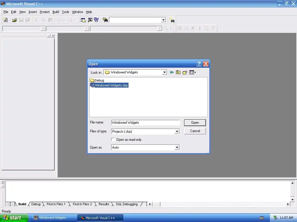
Task: Open the Edit menu
Action: (x=14, y=12)
